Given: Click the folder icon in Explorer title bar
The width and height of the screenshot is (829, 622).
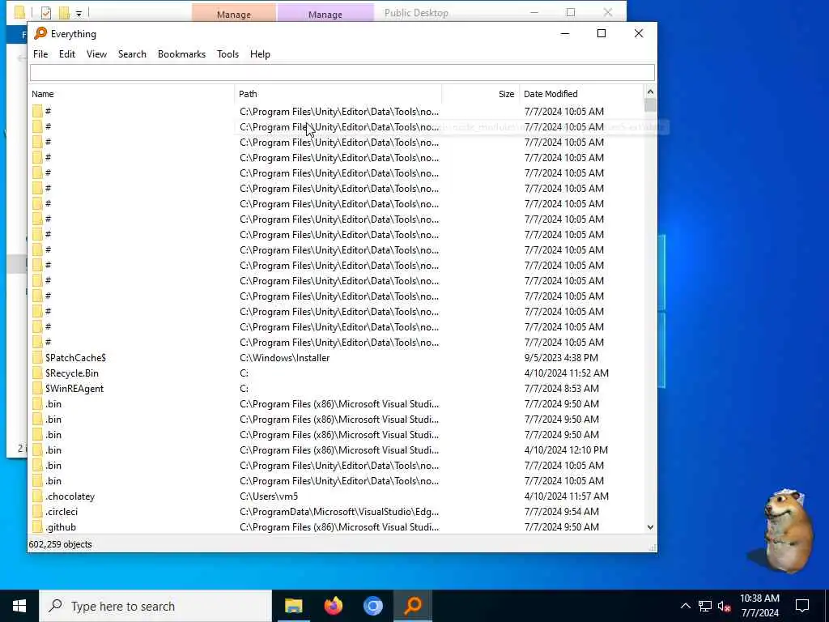Looking at the screenshot, I should [x=19, y=13].
